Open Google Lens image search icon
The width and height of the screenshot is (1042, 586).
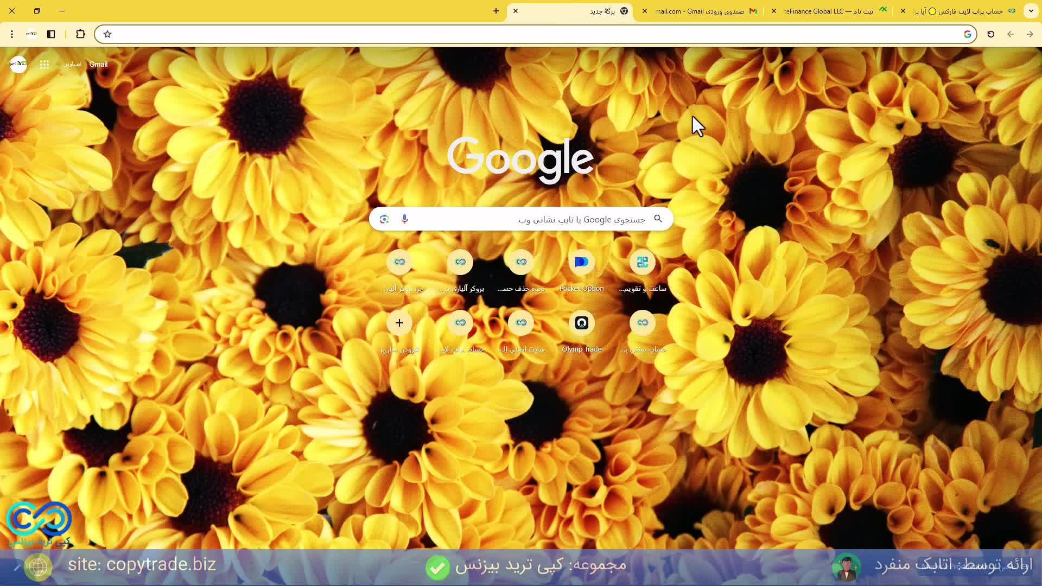point(384,219)
